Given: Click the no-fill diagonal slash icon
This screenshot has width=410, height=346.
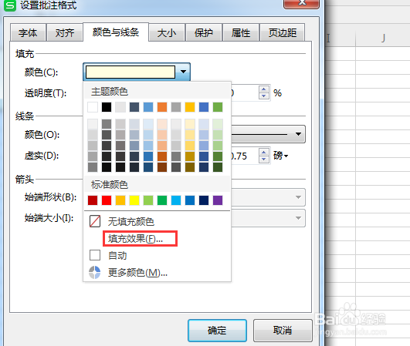Looking at the screenshot, I should [x=95, y=221].
